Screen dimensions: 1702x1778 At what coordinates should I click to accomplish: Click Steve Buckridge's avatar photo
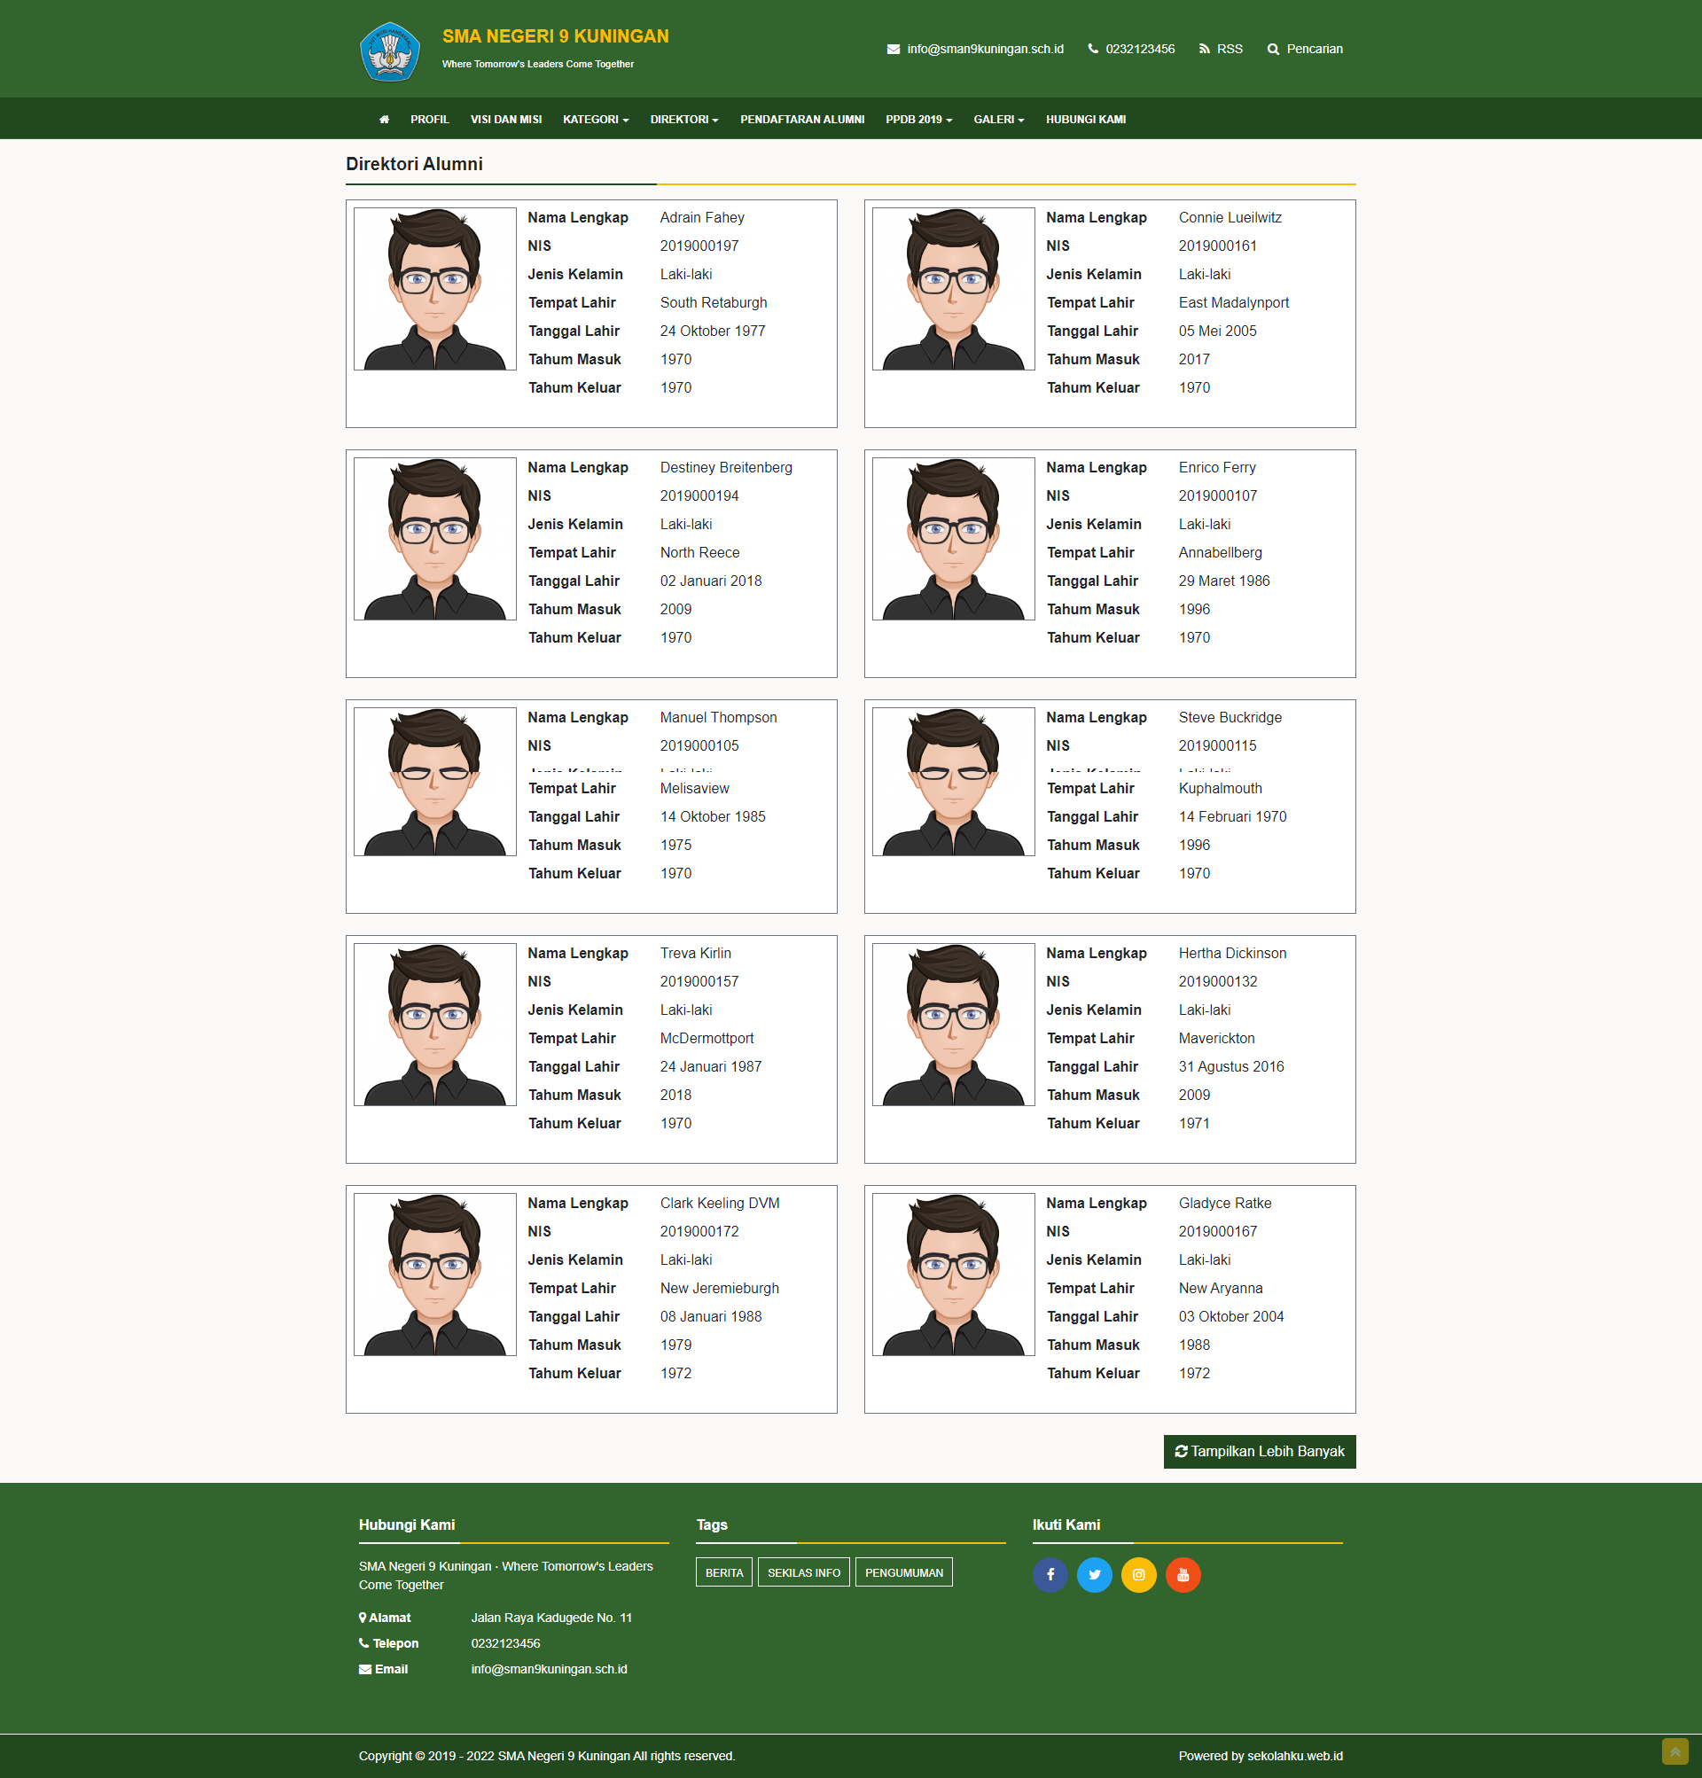[x=953, y=782]
